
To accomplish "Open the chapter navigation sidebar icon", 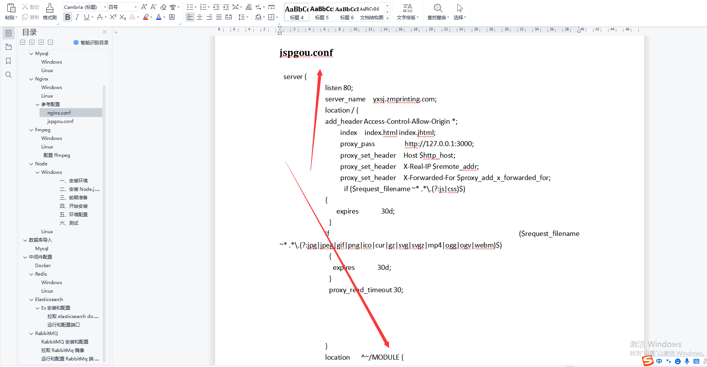I will tap(8, 47).
